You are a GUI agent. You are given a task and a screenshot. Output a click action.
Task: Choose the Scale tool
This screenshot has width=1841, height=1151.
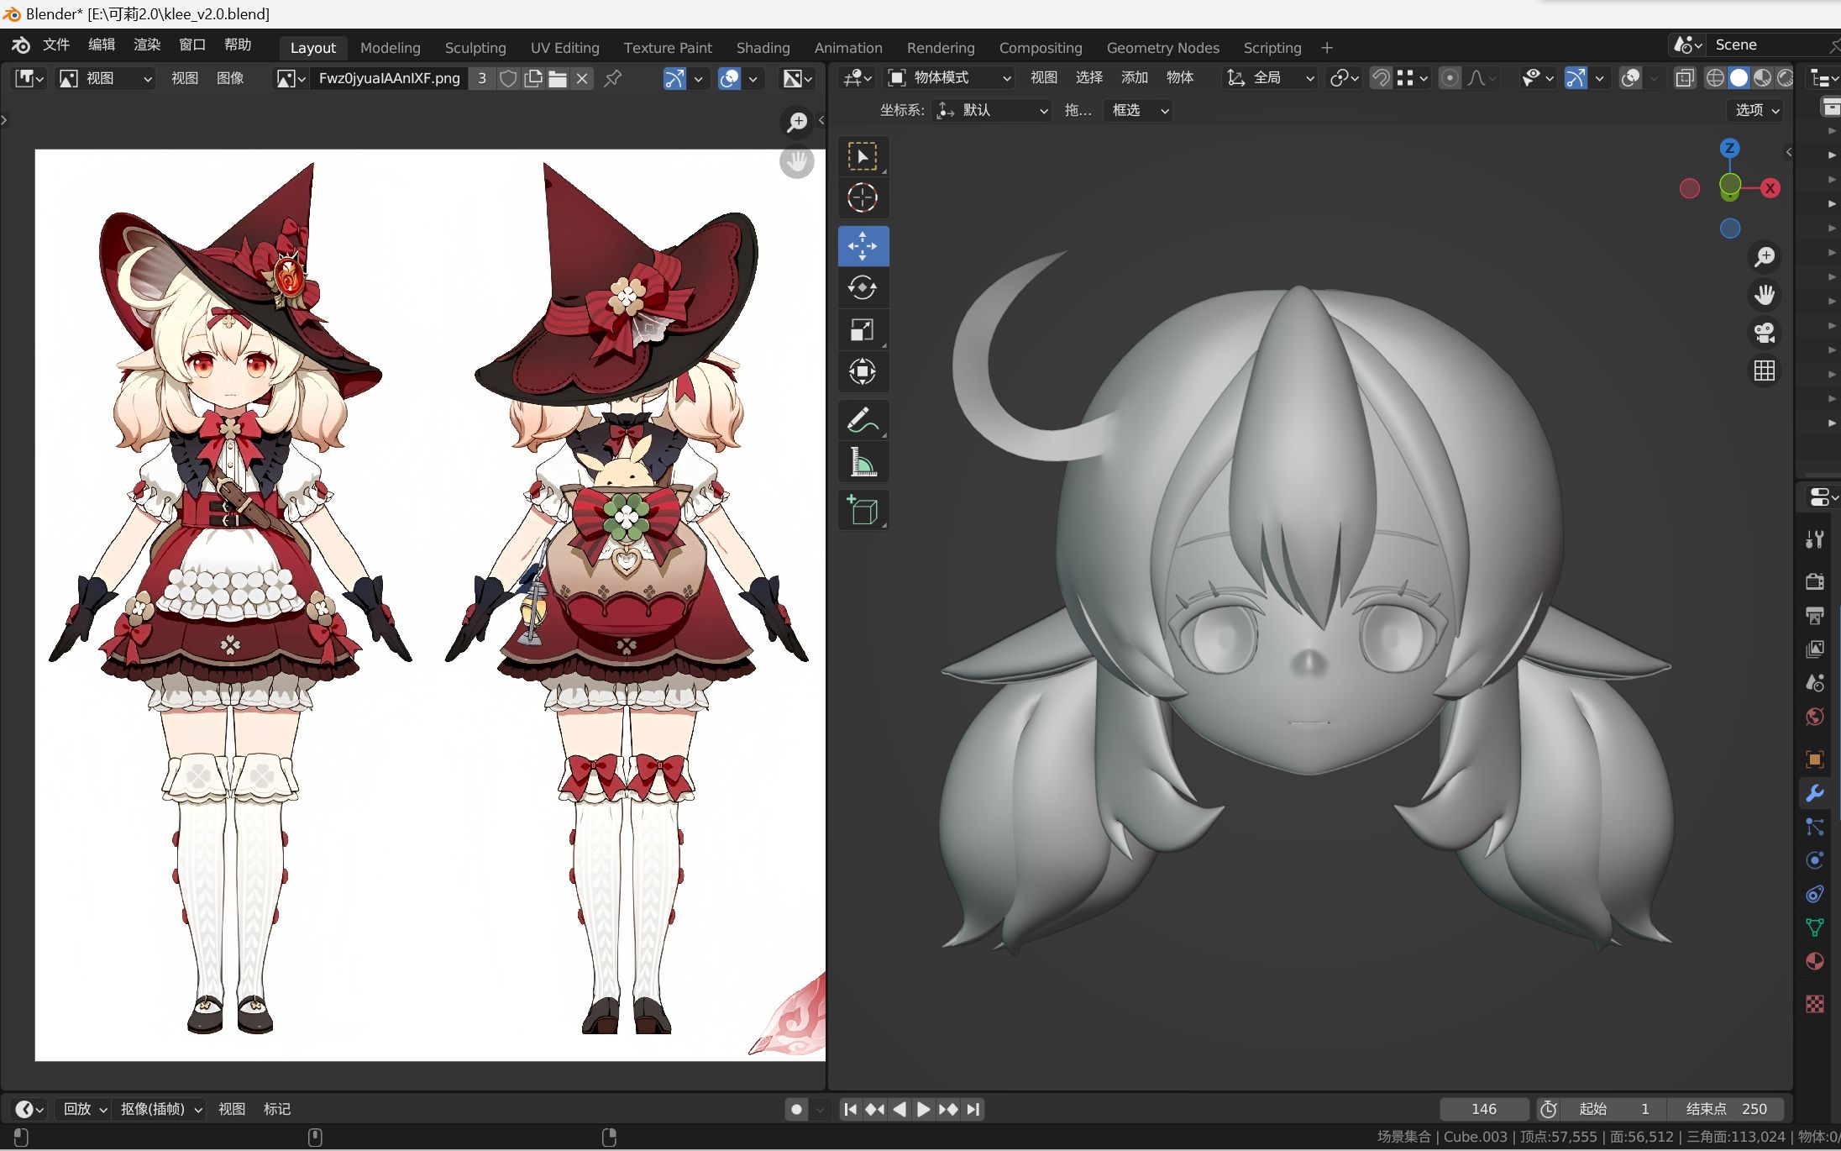point(863,330)
